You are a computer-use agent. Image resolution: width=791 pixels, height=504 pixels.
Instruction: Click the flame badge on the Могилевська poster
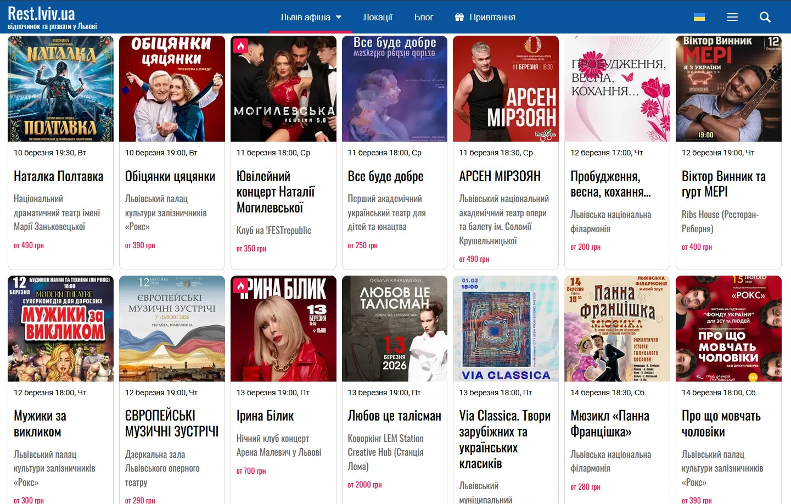(x=240, y=46)
